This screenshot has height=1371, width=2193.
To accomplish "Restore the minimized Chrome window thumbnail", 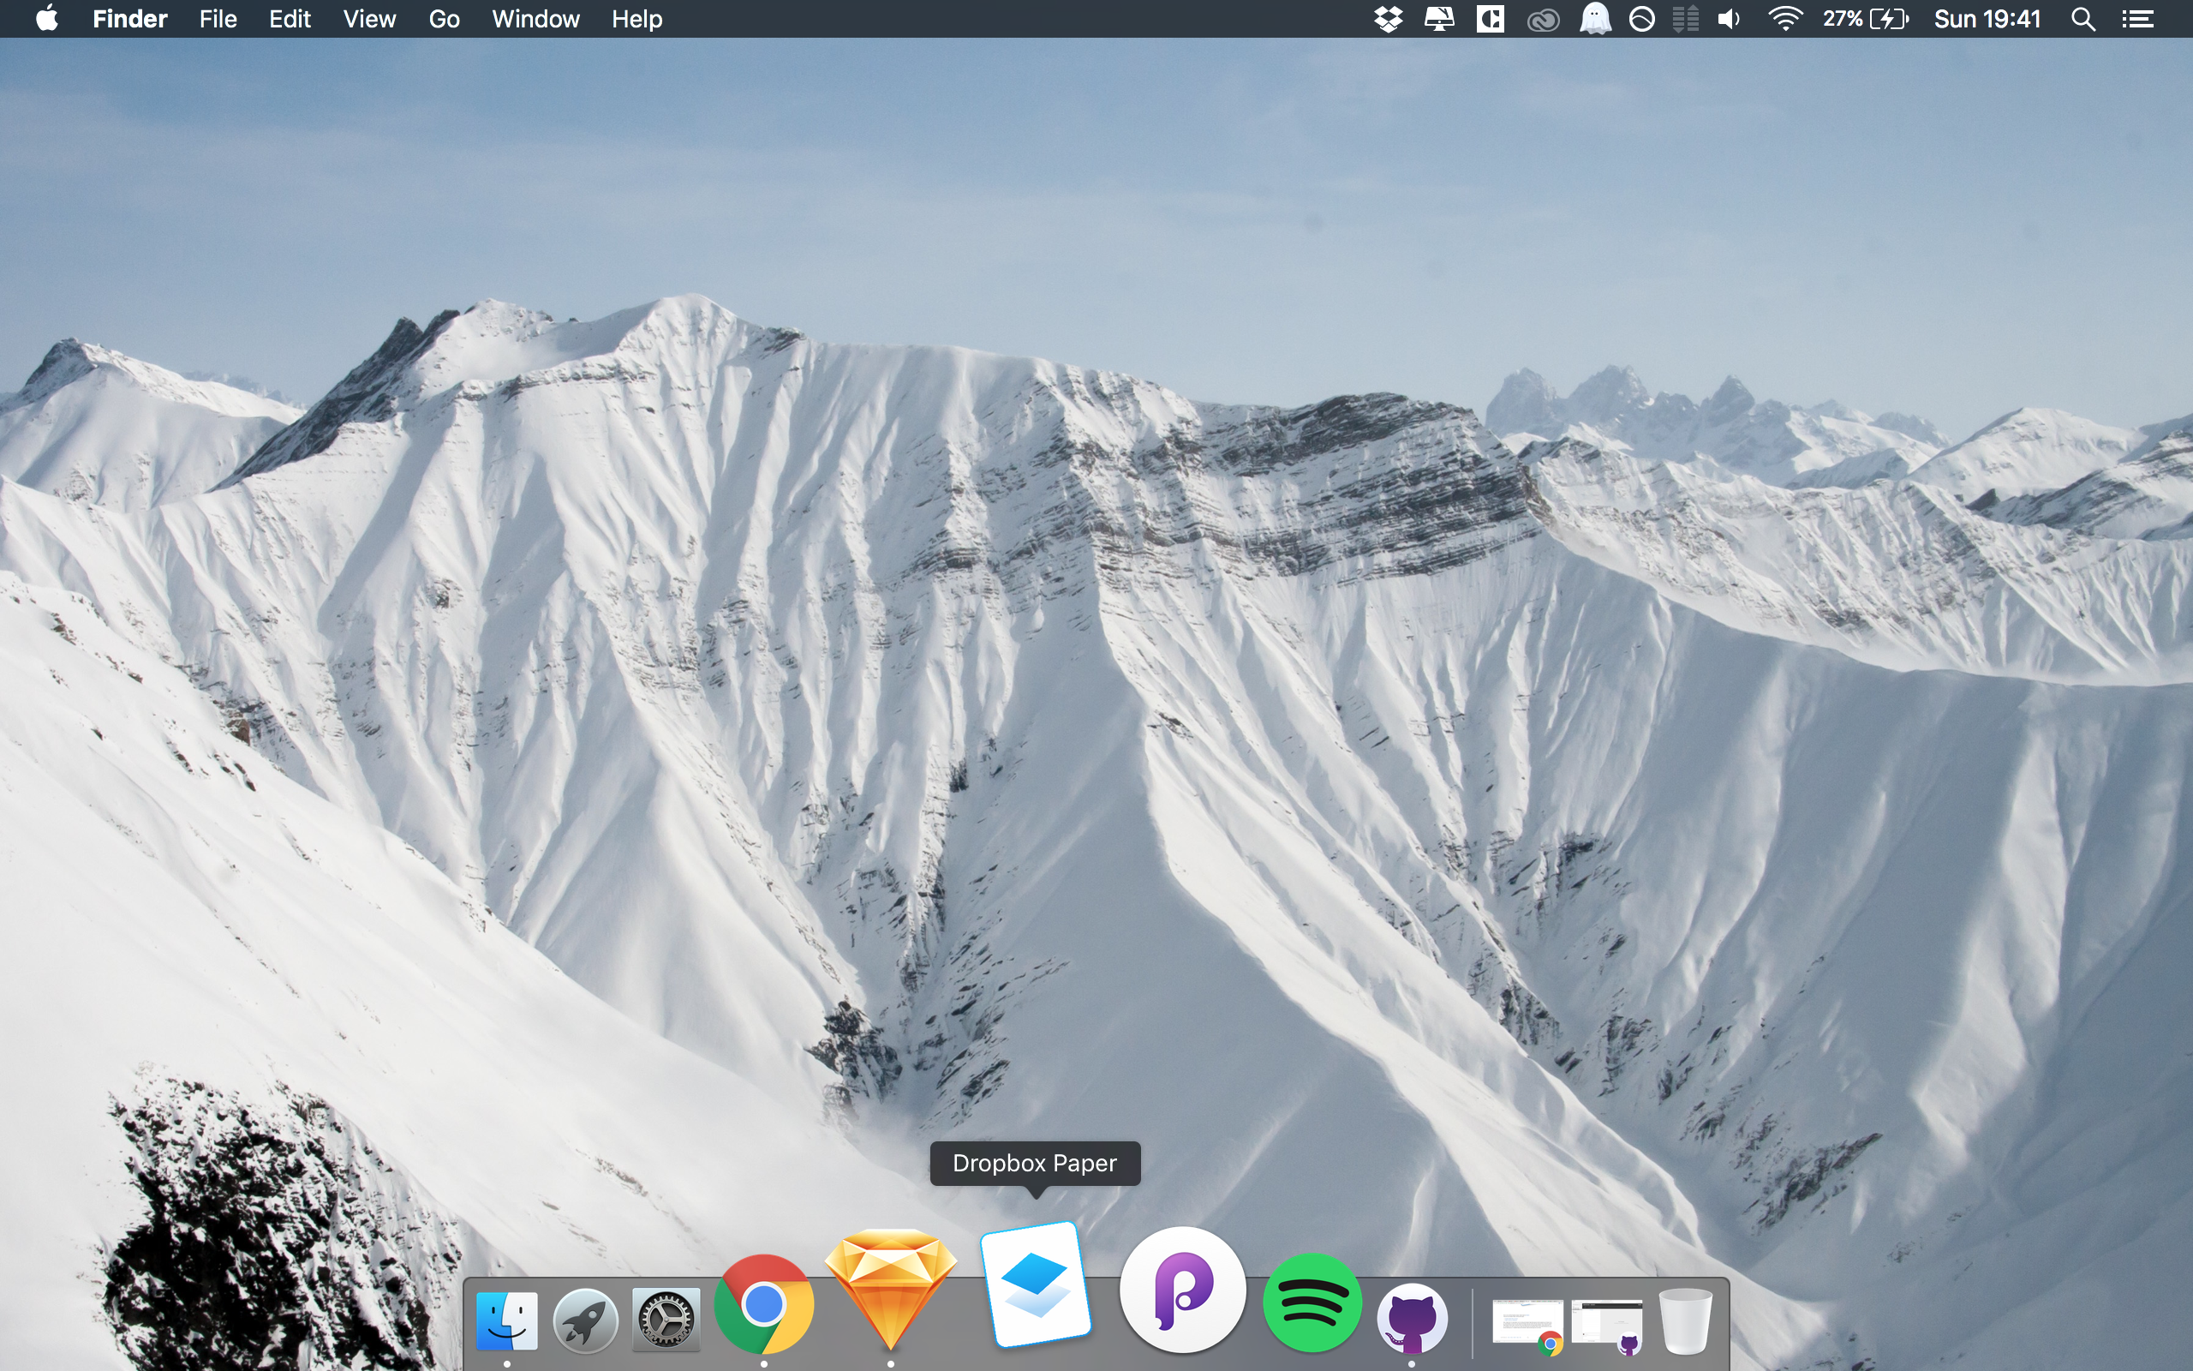I will 1529,1324.
